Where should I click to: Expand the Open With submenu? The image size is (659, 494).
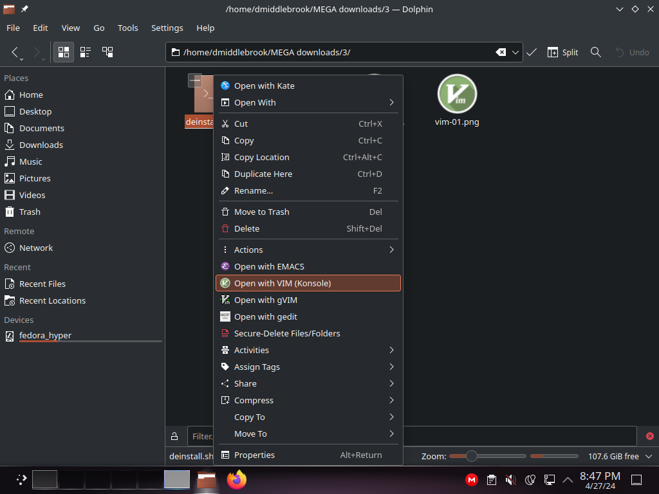(x=308, y=102)
